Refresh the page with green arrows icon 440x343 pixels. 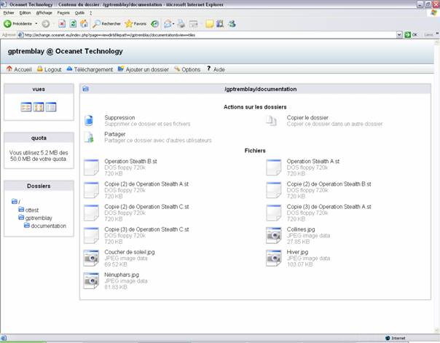73,24
